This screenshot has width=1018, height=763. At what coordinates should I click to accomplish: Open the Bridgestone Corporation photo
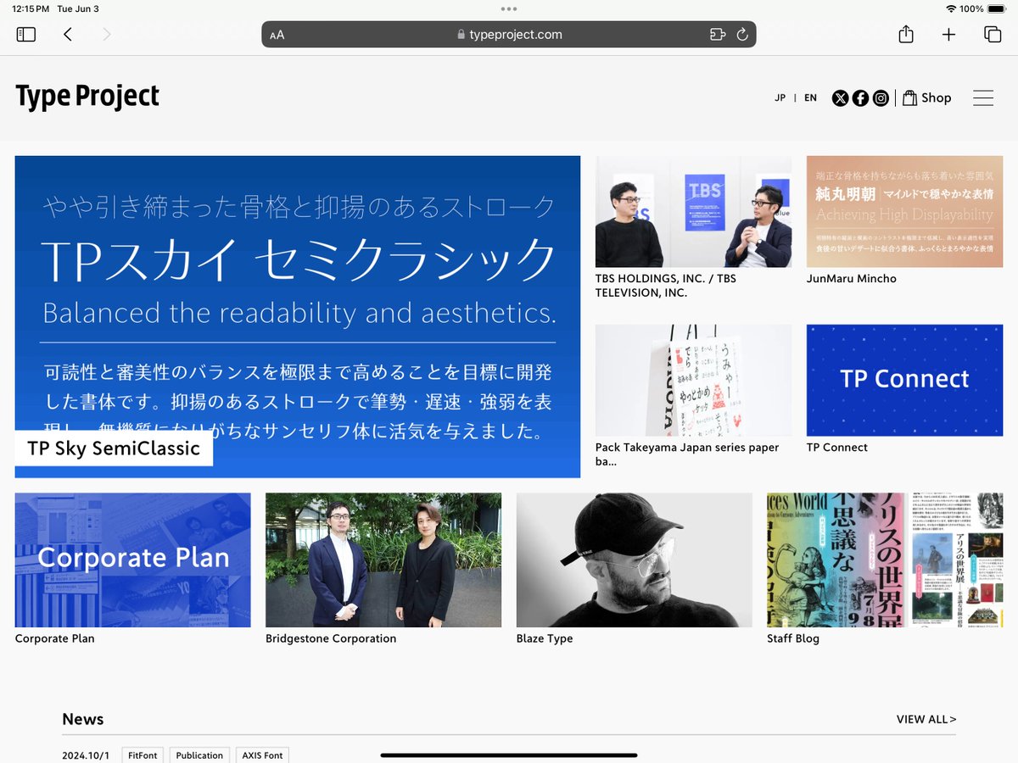coord(383,560)
